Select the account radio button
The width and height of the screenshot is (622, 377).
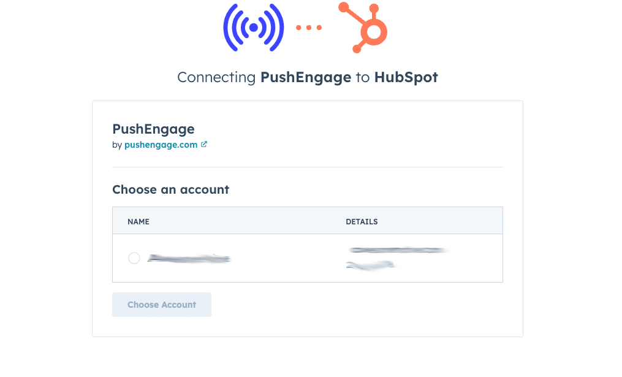coord(134,258)
